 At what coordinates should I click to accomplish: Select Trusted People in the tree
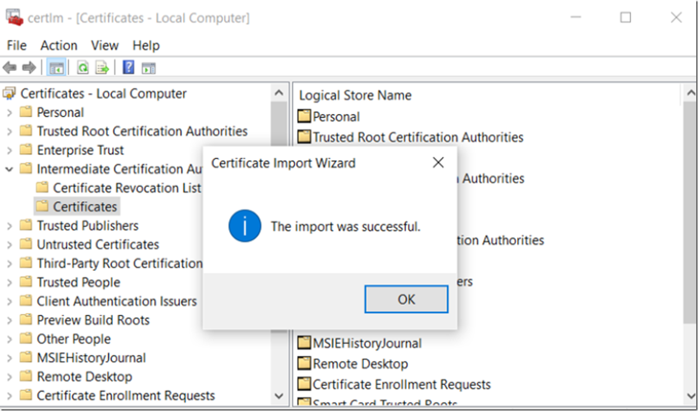tap(78, 282)
